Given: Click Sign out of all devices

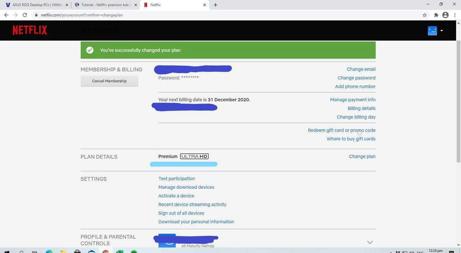Looking at the screenshot, I should tap(181, 213).
